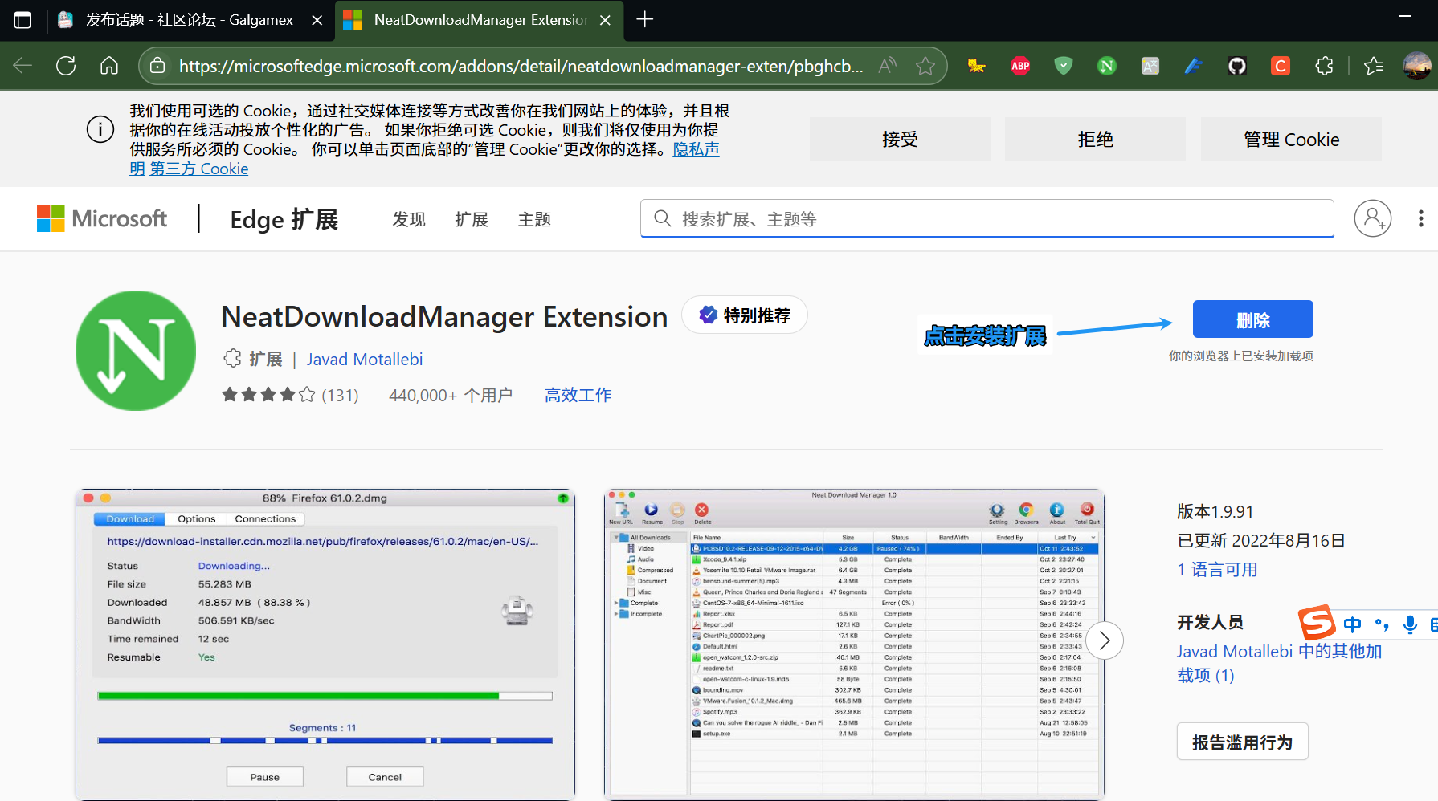The width and height of the screenshot is (1438, 801).
Task: Reject optional cookies with 拒绝
Action: (1095, 139)
